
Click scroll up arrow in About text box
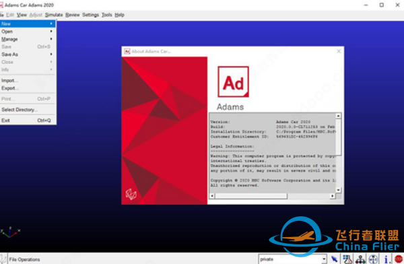(339, 116)
